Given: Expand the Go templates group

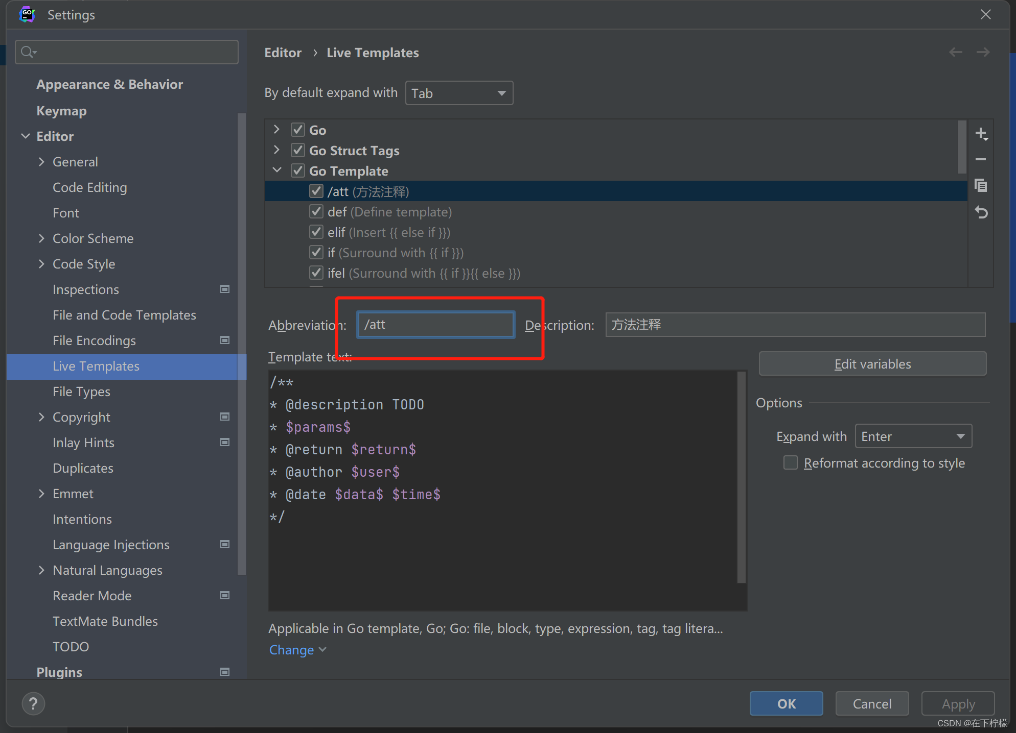Looking at the screenshot, I should 276,171.
